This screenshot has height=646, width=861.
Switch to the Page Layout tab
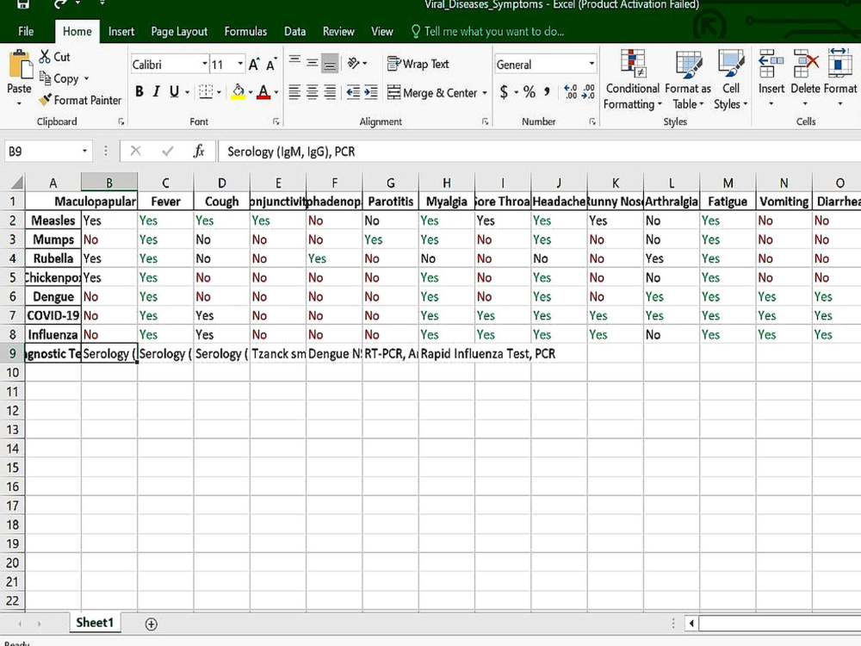point(179,31)
